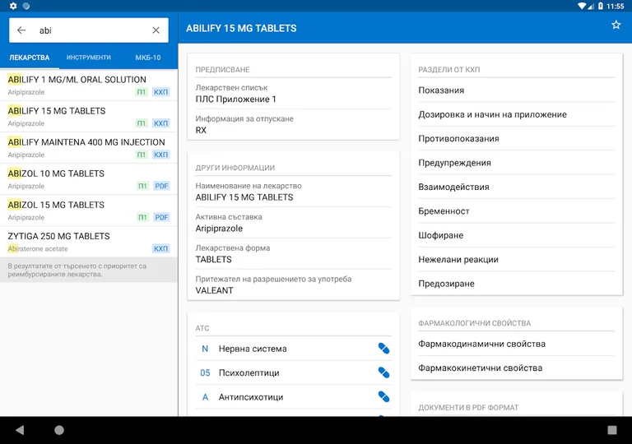The image size is (632, 444).
Task: Open Противопоказания section
Action: (516, 139)
